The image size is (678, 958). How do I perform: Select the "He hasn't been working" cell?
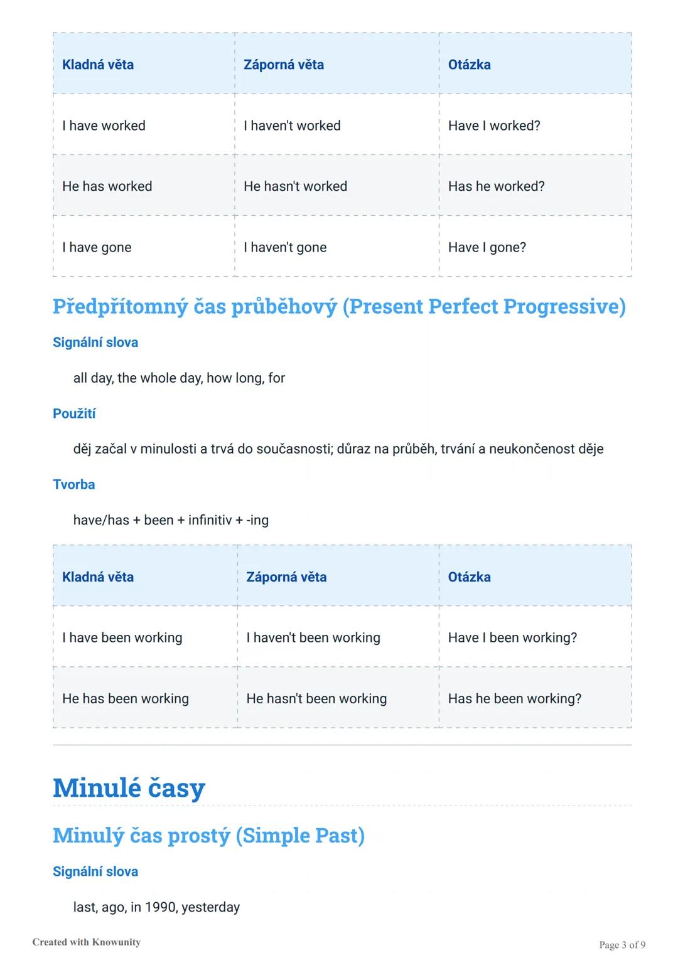point(316,699)
